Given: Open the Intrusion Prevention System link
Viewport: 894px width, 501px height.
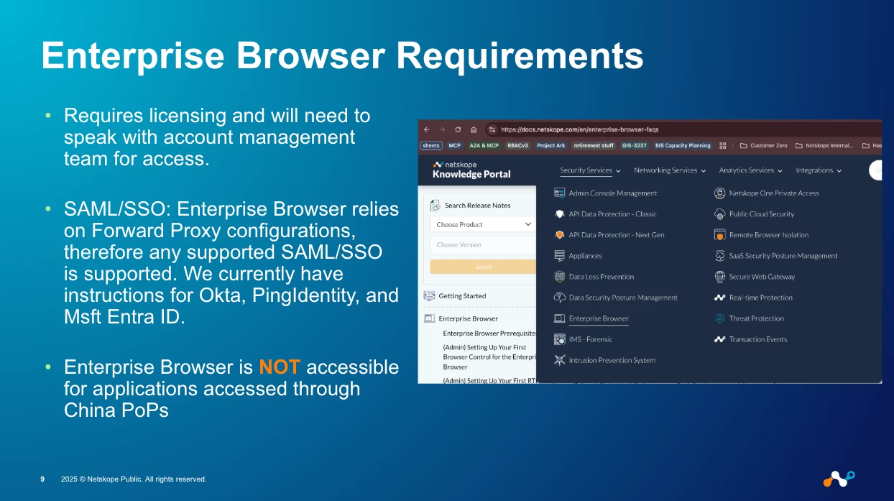Looking at the screenshot, I should tap(612, 360).
